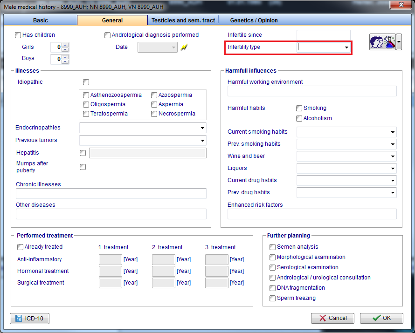
Task: Check Necrospermia
Action: 154,114
